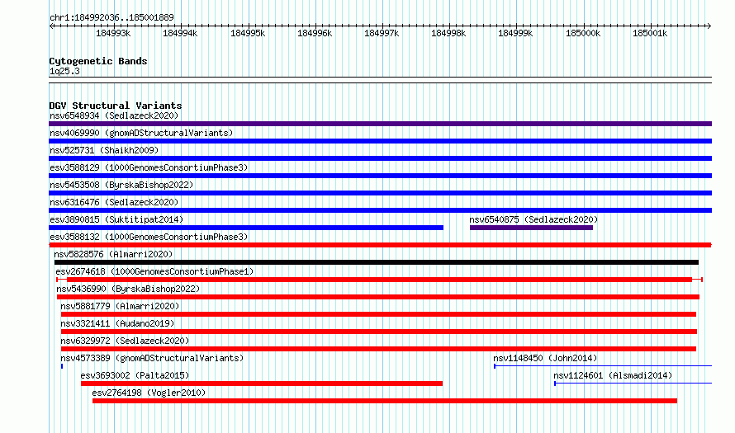Click the blue bar under nsv4069990
Image resolution: width=735 pixels, height=433 pixels.
click(380, 141)
